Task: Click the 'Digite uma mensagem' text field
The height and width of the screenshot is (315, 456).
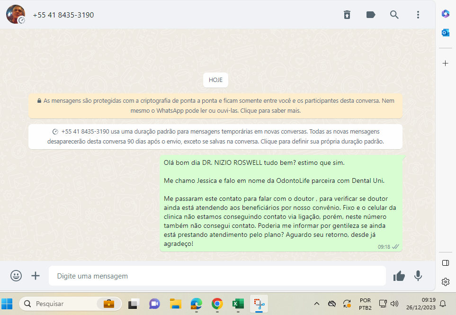Action: [217, 276]
